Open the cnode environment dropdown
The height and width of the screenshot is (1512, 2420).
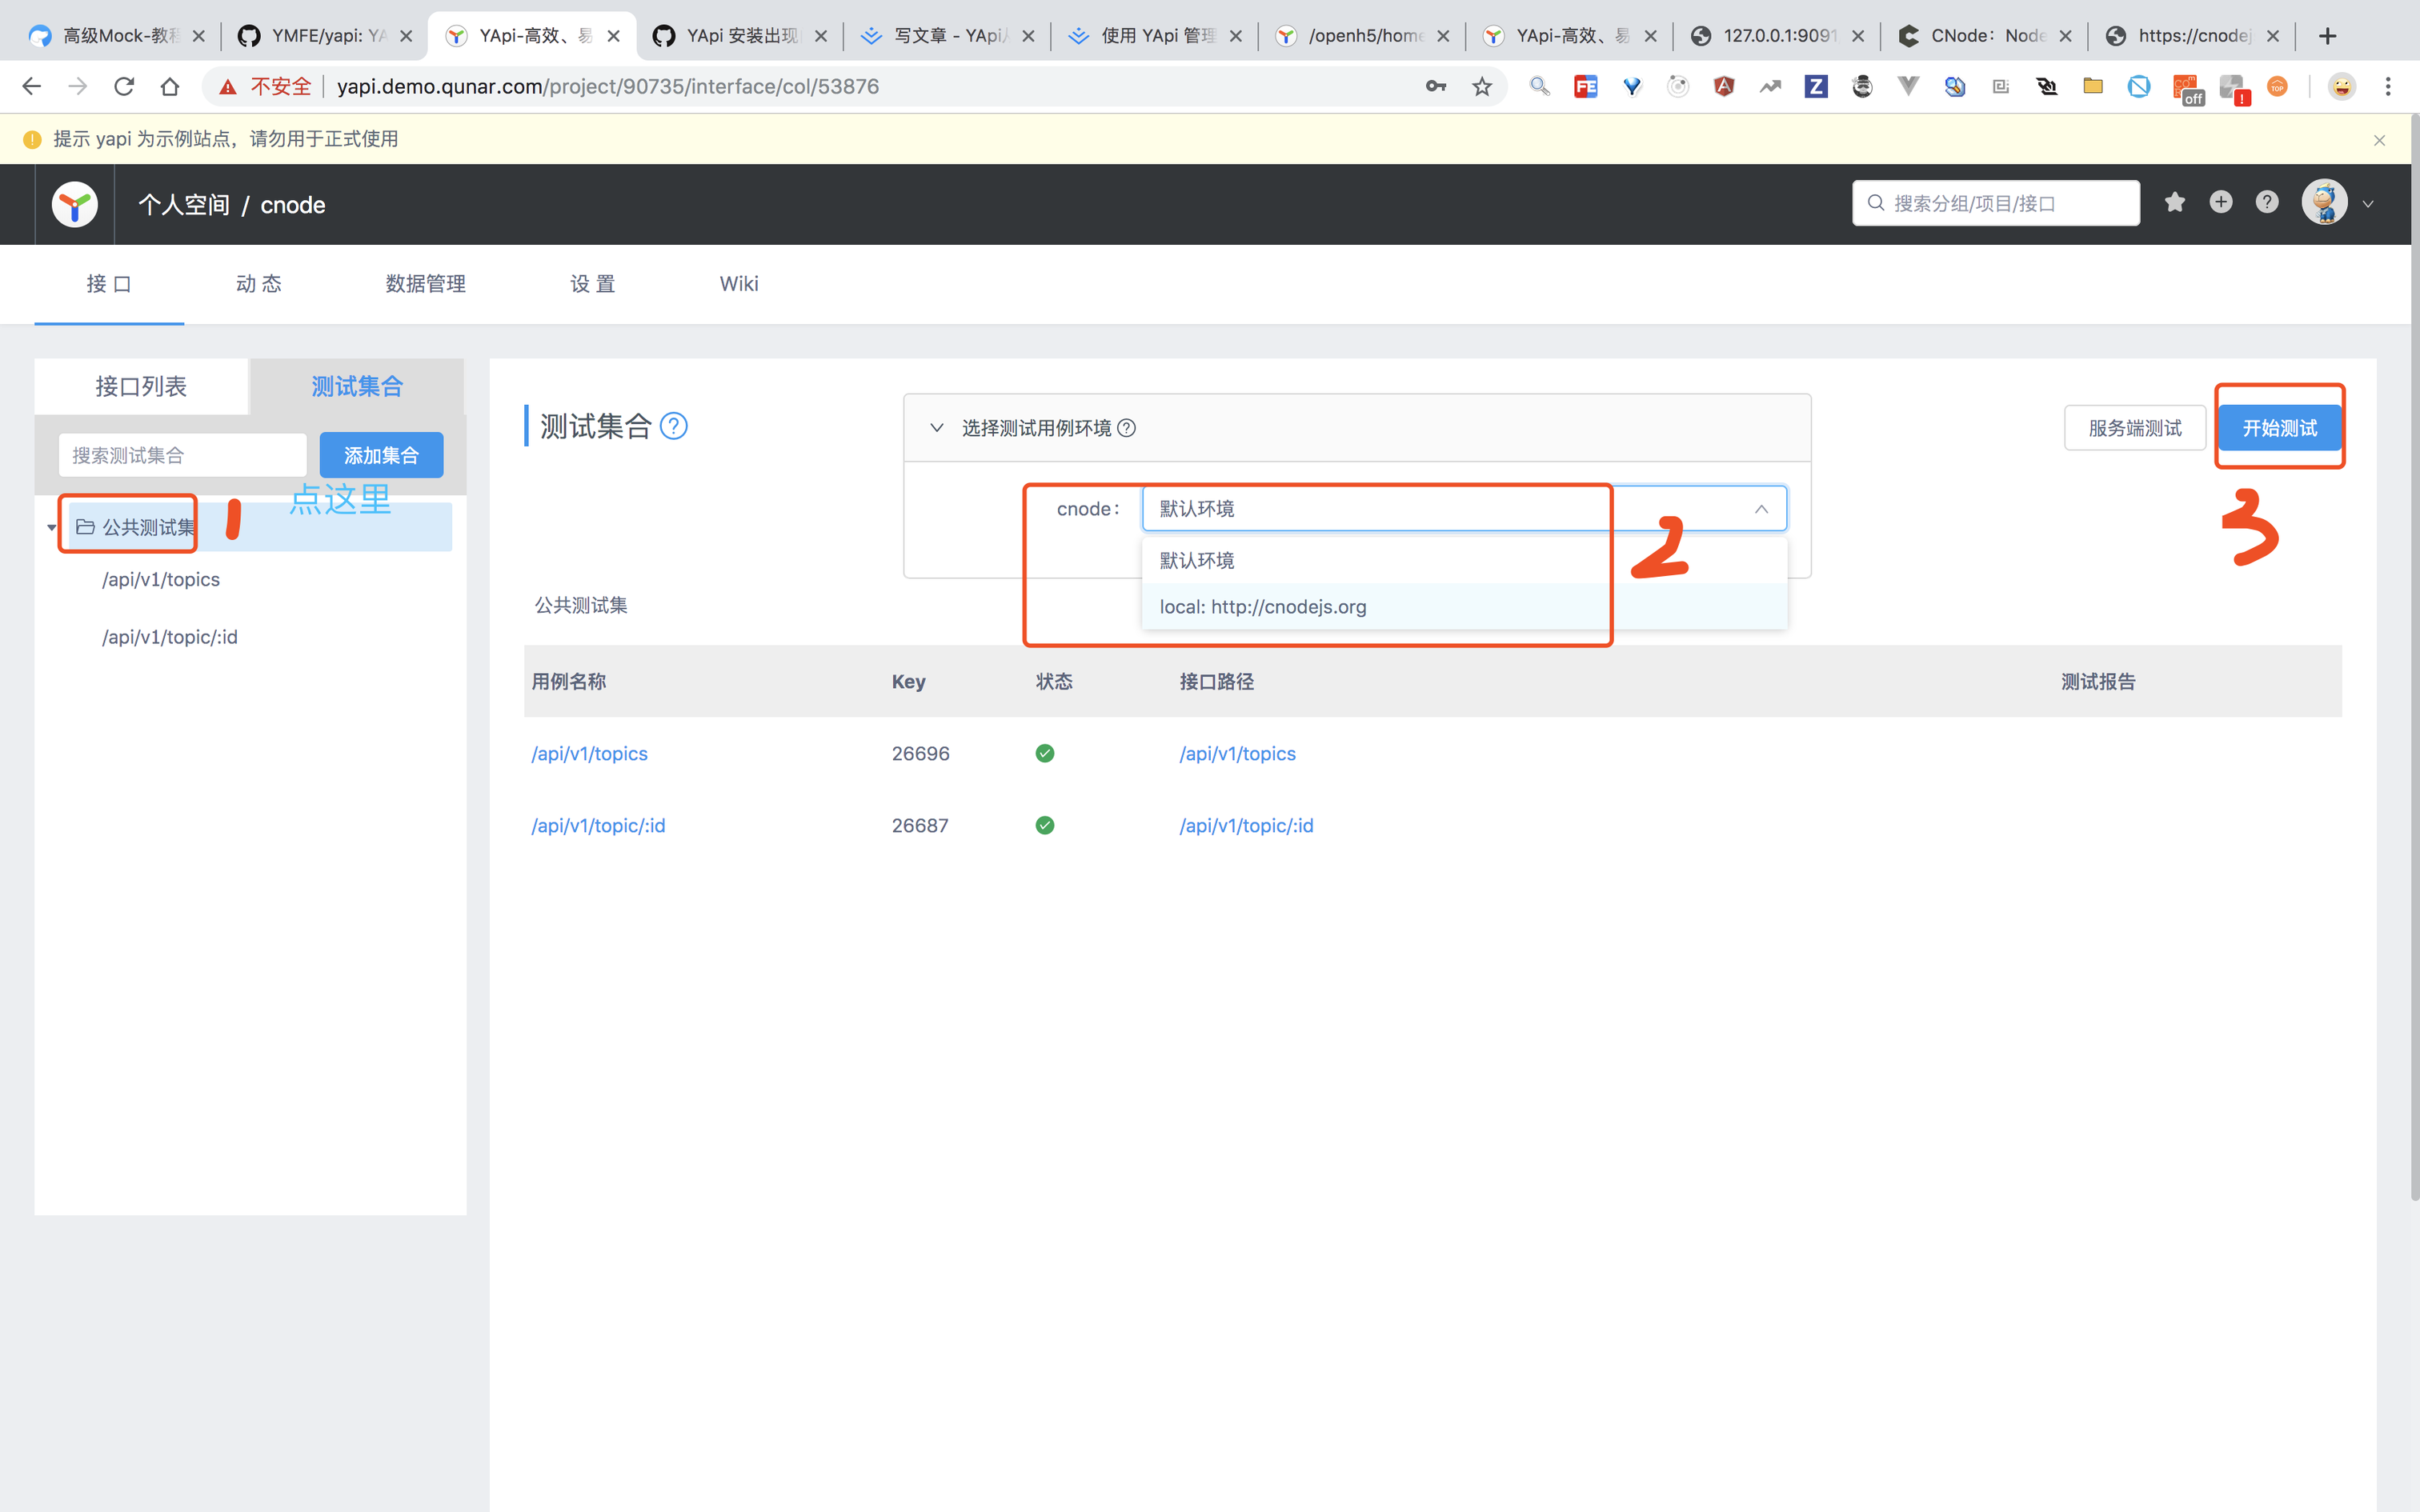[x=1464, y=509]
